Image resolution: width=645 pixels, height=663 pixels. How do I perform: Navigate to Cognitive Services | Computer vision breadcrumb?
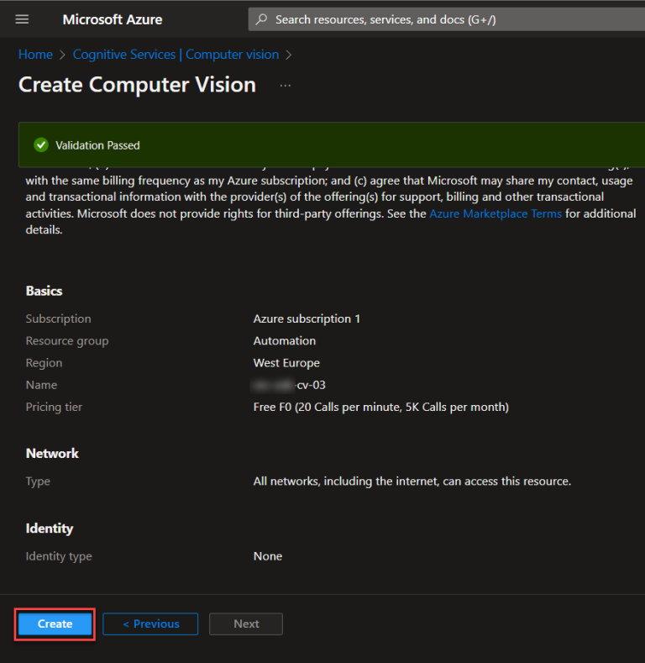tap(176, 55)
